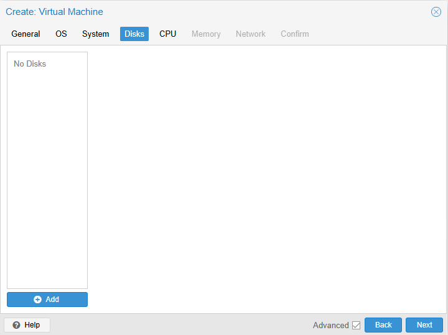Toggle the Advanced checkbox
The height and width of the screenshot is (335, 448).
[356, 325]
